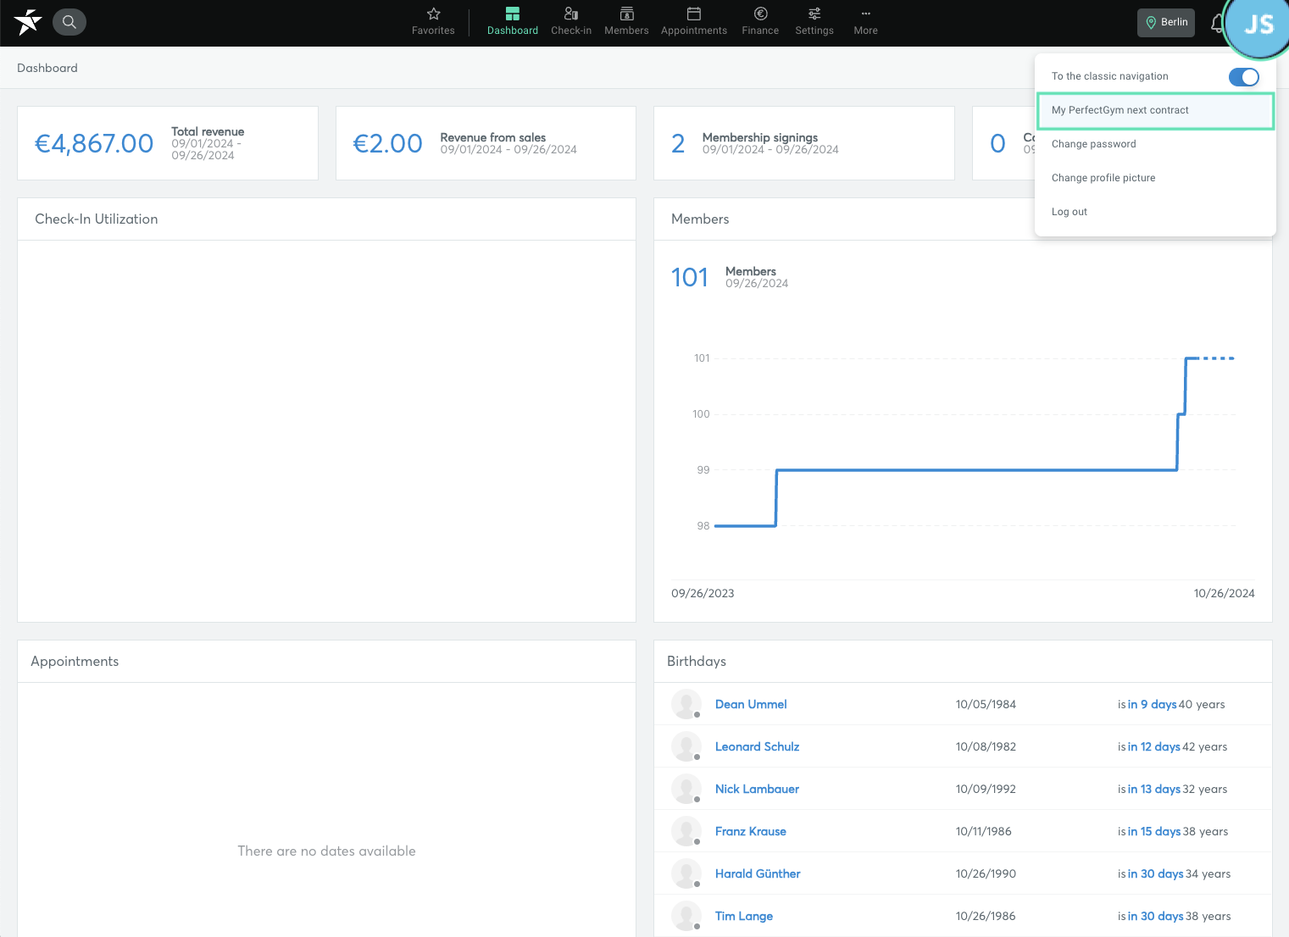Click the Membership signings card label
Image resolution: width=1289 pixels, height=937 pixels.
click(760, 137)
